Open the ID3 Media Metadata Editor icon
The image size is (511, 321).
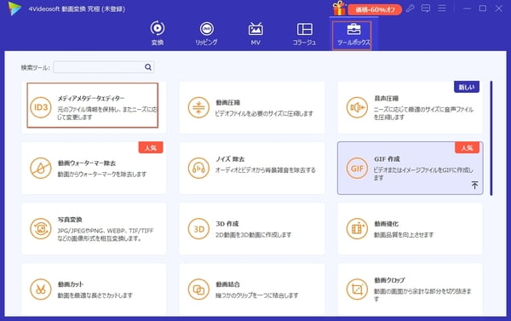(41, 107)
